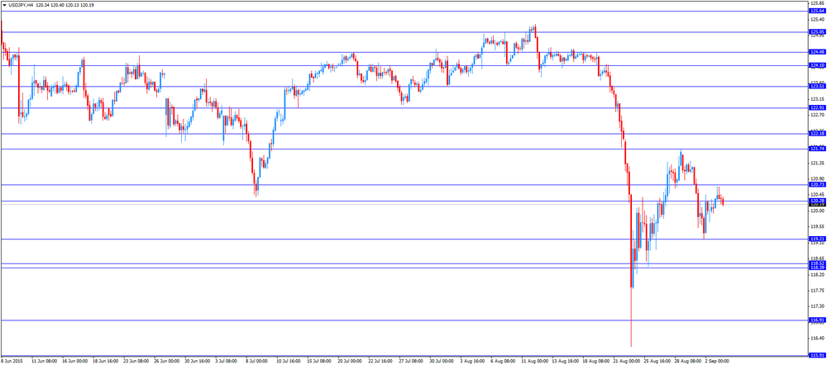Select the 122.18 horizontal line price label

(x=818, y=134)
